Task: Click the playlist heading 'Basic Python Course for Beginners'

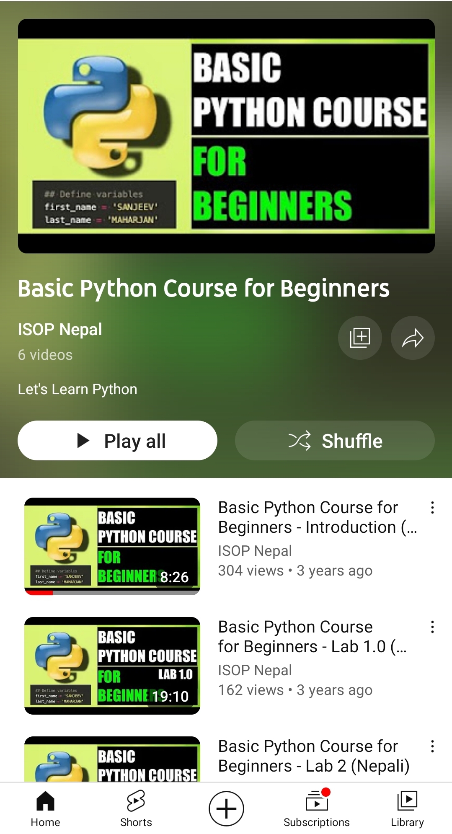Action: click(x=204, y=289)
